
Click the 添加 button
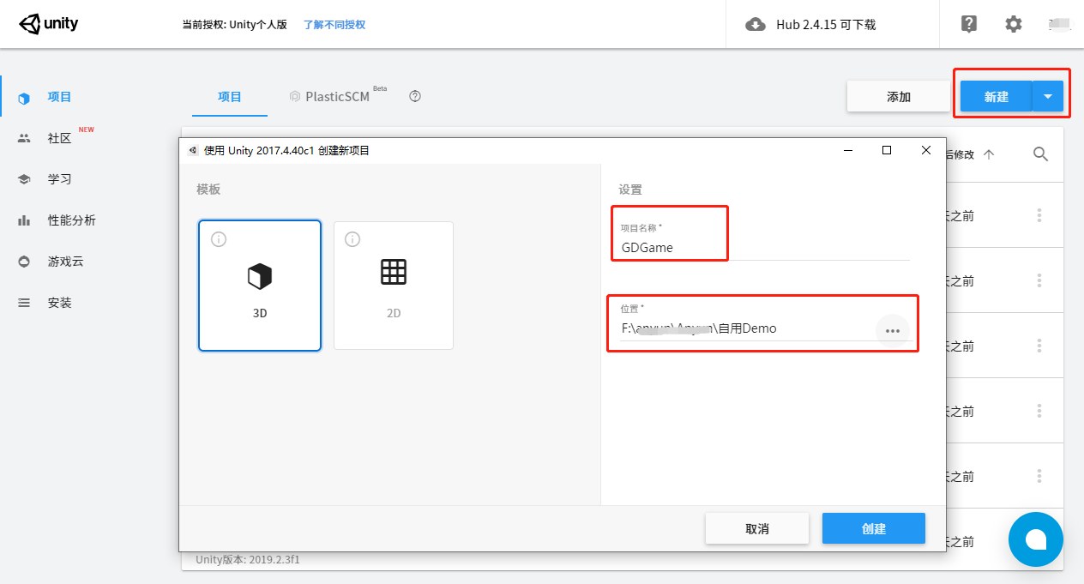point(899,97)
